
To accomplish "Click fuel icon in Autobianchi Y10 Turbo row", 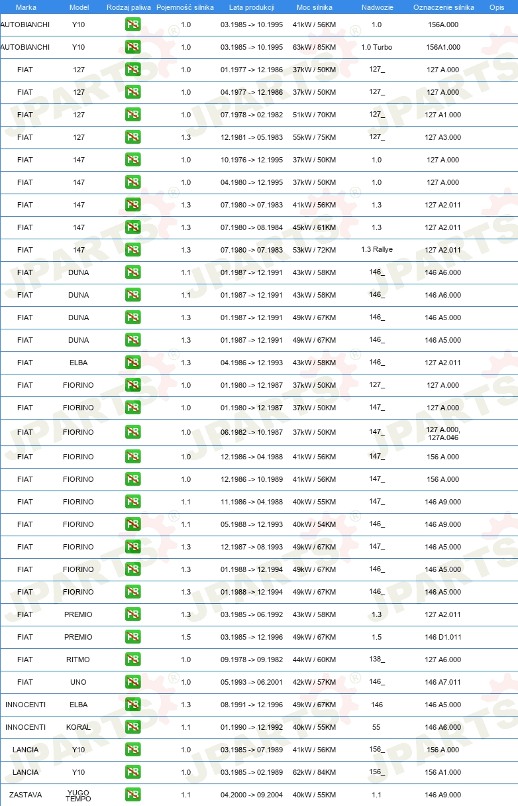I will (132, 47).
